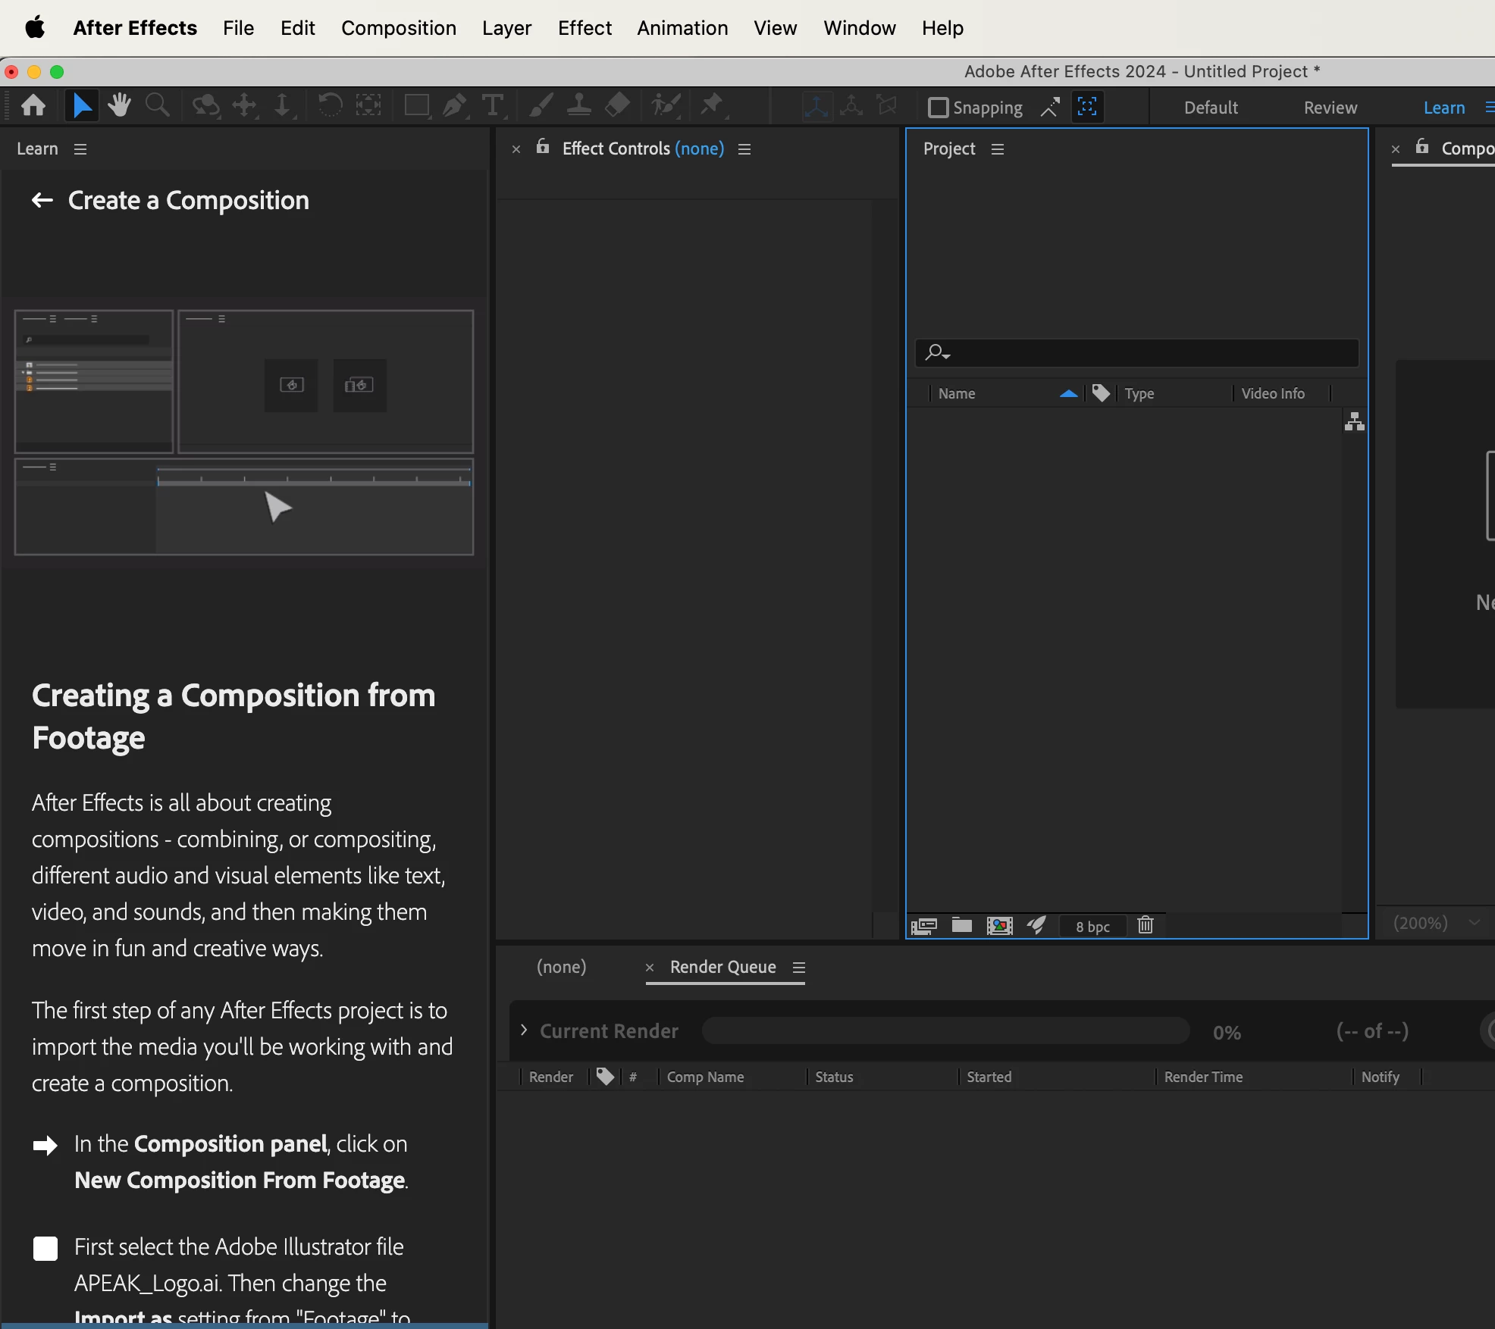Select the Pen tool

[454, 105]
